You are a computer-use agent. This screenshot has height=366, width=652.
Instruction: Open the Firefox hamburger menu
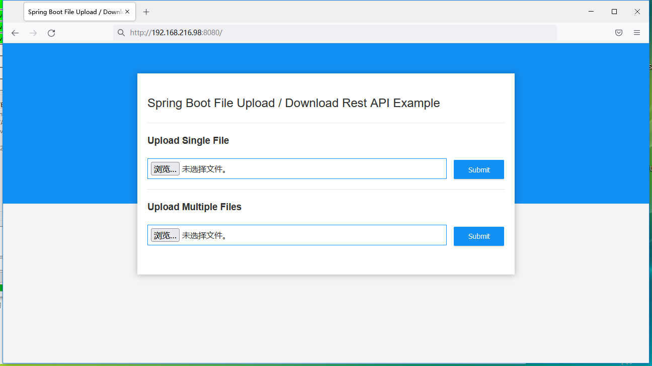click(x=636, y=32)
